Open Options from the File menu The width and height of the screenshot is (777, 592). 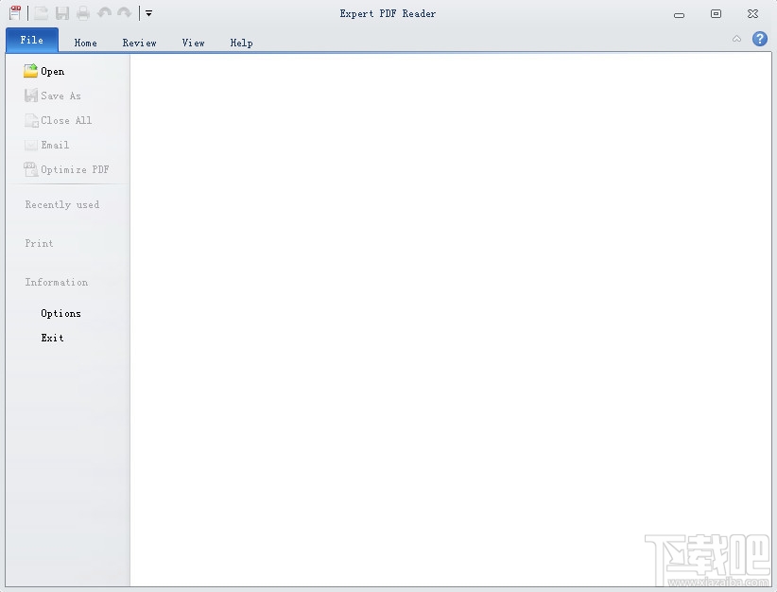coord(60,313)
